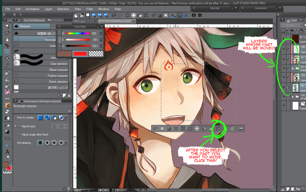Screen dimensions: 306x192
Task: Choose the Polyline marquee sub tool
Action: pos(58,76)
